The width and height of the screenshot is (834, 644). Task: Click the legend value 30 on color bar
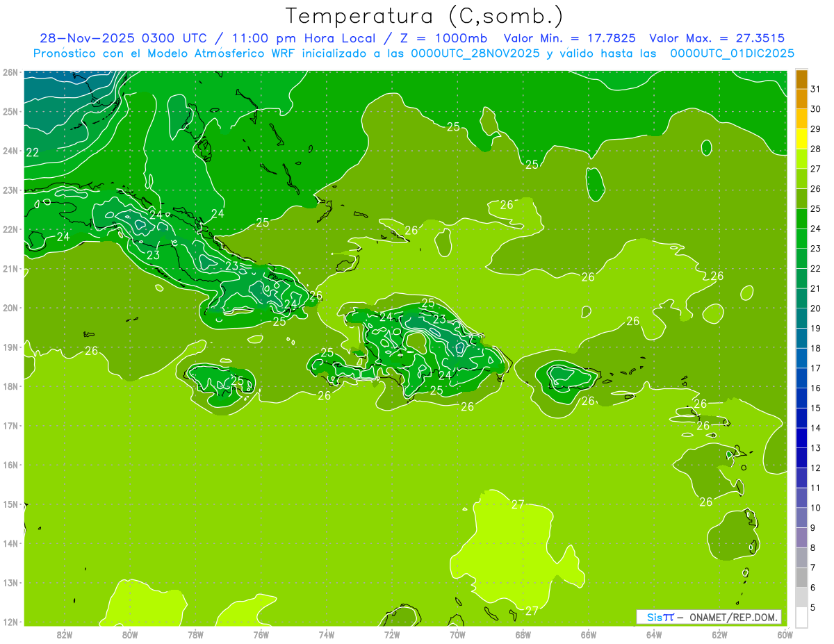tap(816, 109)
